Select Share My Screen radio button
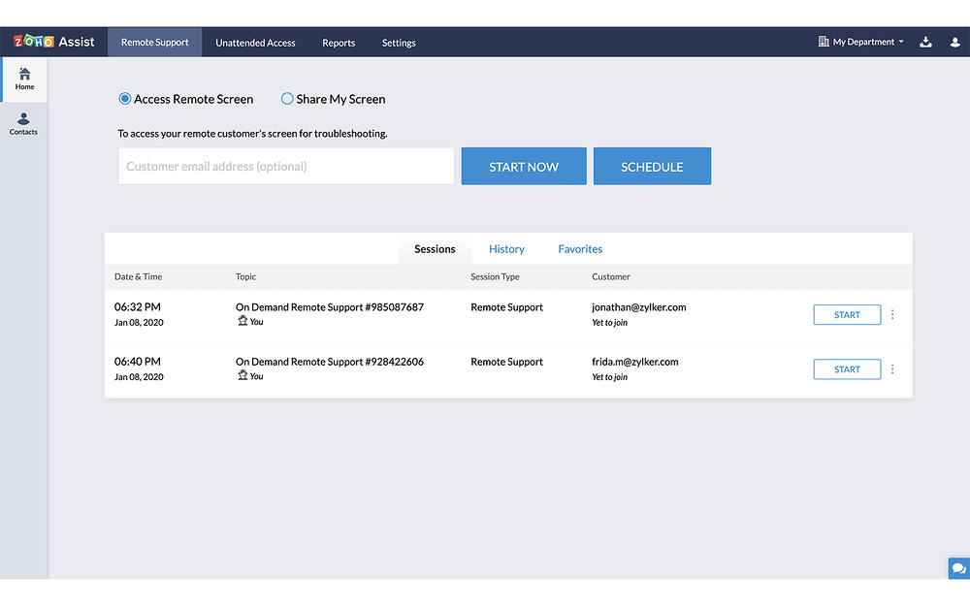This screenshot has width=970, height=606. [x=287, y=99]
